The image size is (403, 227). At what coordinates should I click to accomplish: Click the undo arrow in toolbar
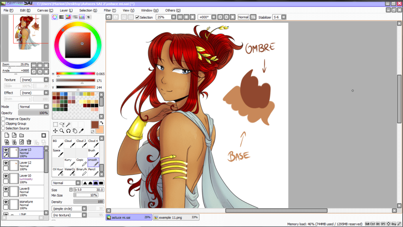click(109, 17)
